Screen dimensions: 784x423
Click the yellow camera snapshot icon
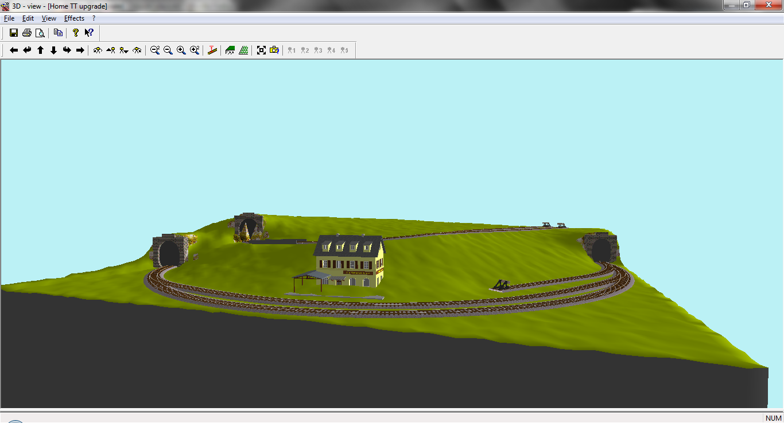tap(274, 50)
